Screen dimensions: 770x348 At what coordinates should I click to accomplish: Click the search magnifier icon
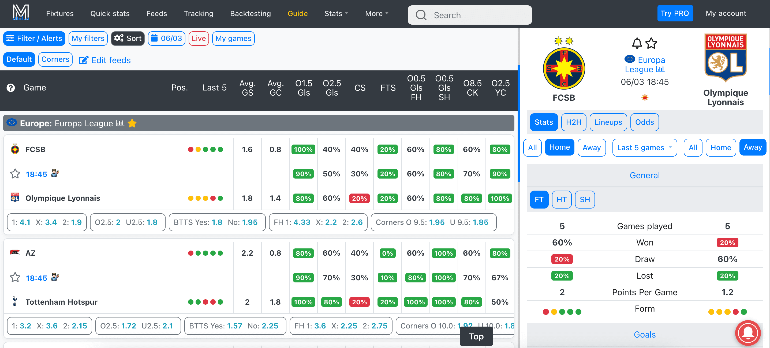point(421,15)
